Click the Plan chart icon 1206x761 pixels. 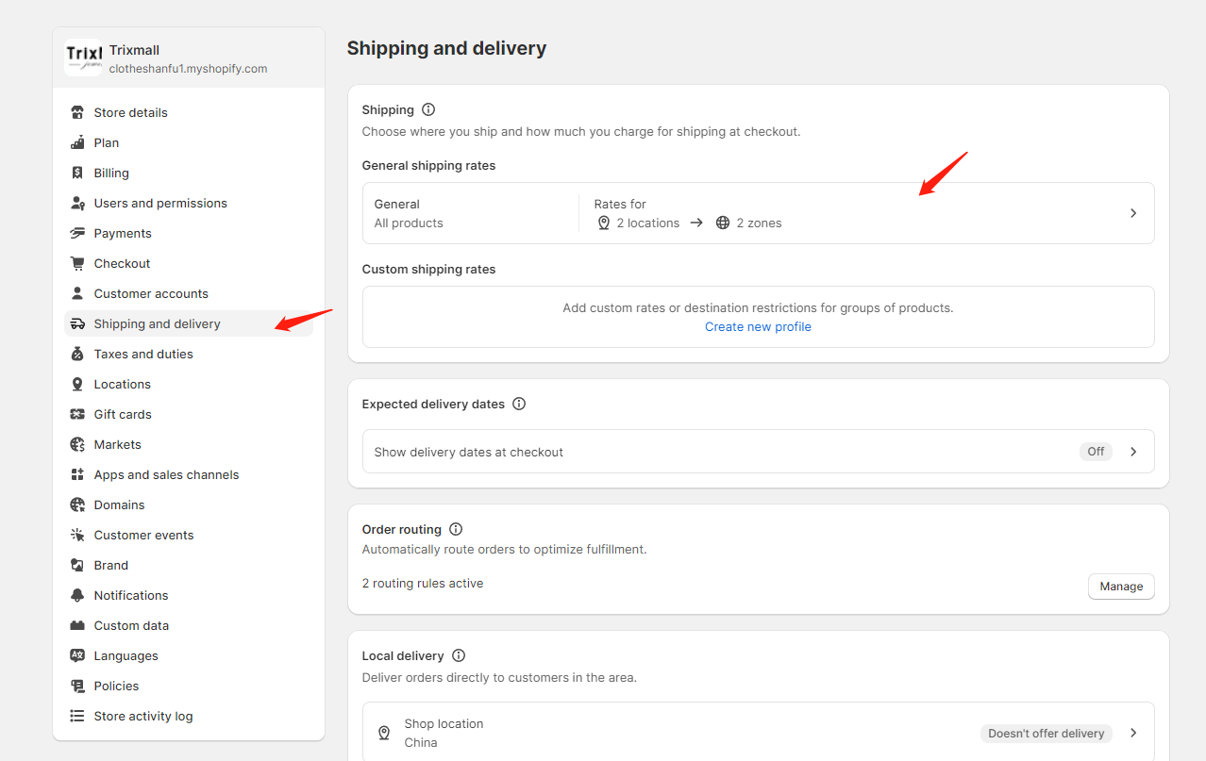tap(77, 142)
